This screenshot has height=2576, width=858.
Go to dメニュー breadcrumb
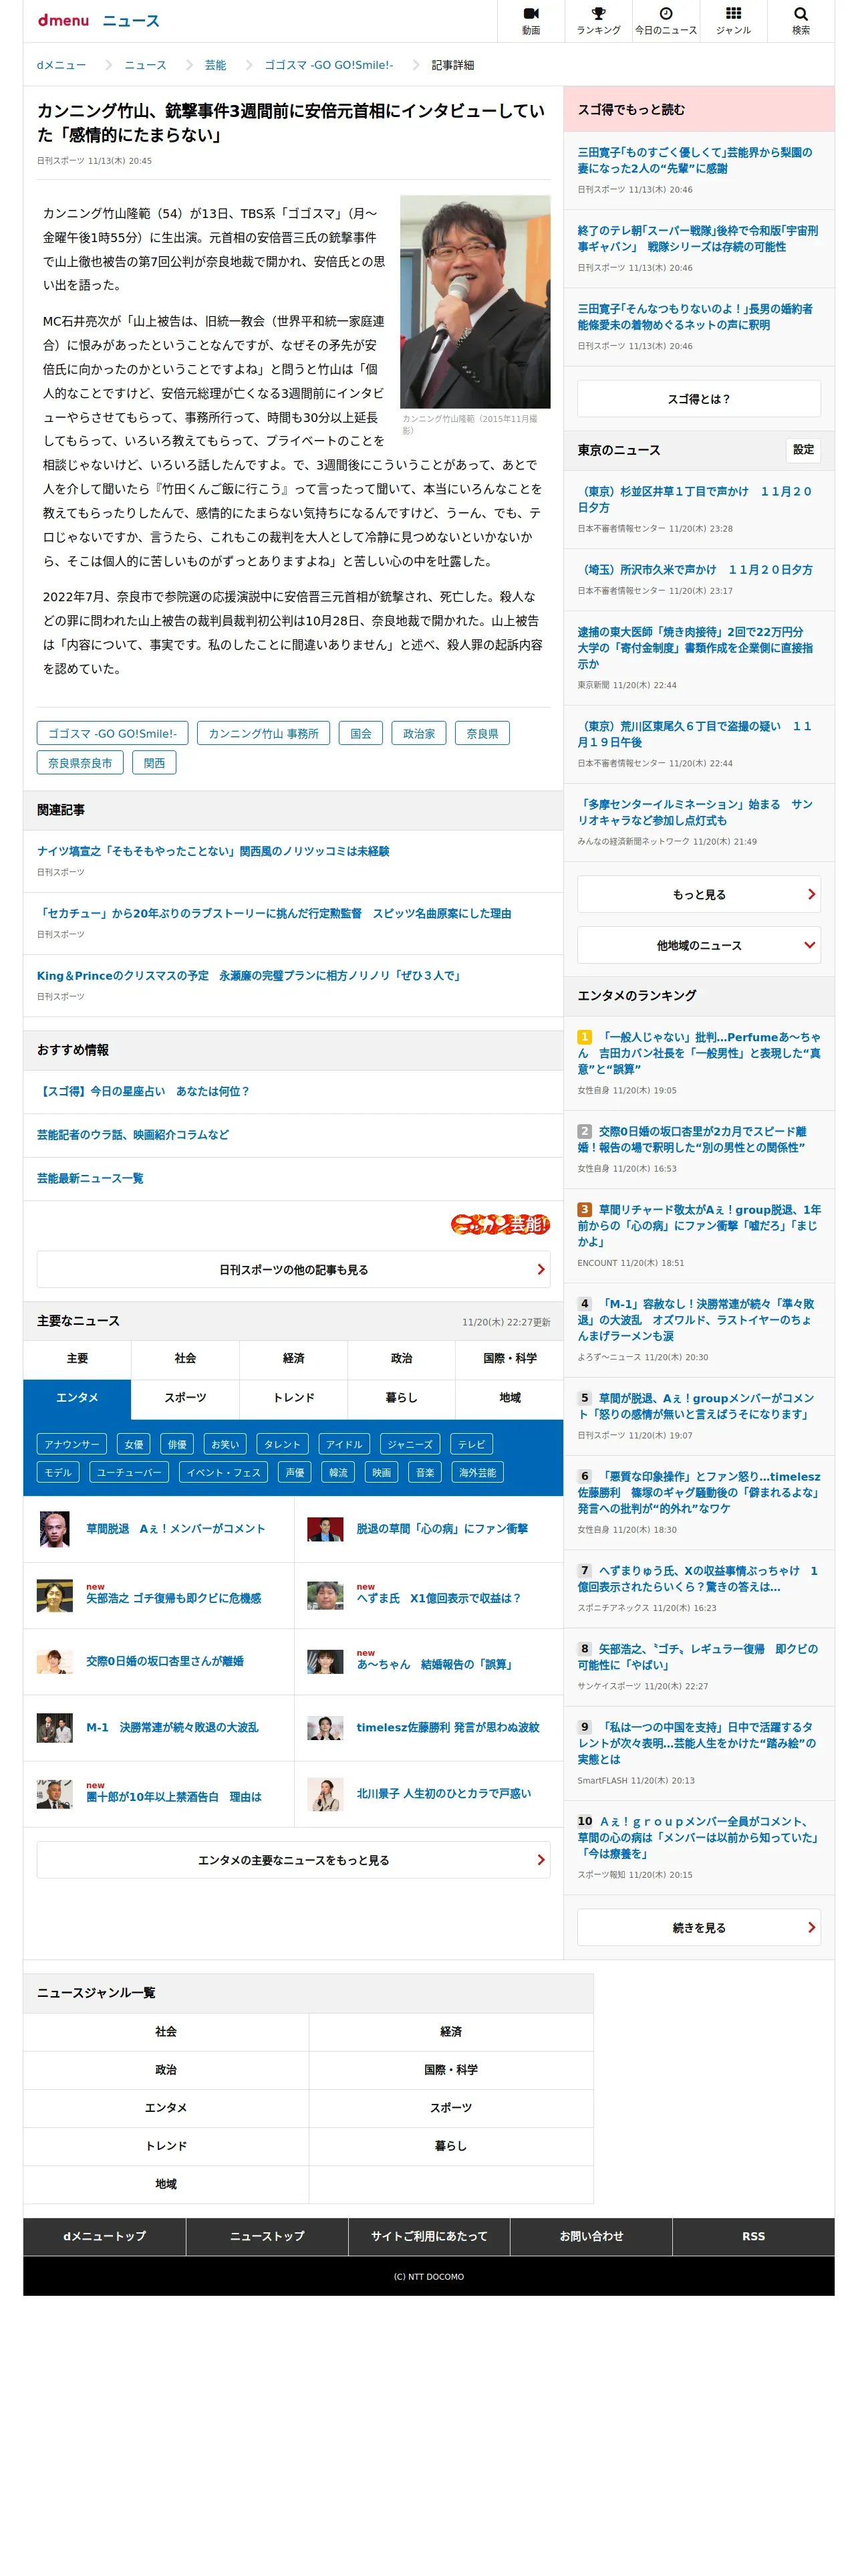tap(61, 65)
